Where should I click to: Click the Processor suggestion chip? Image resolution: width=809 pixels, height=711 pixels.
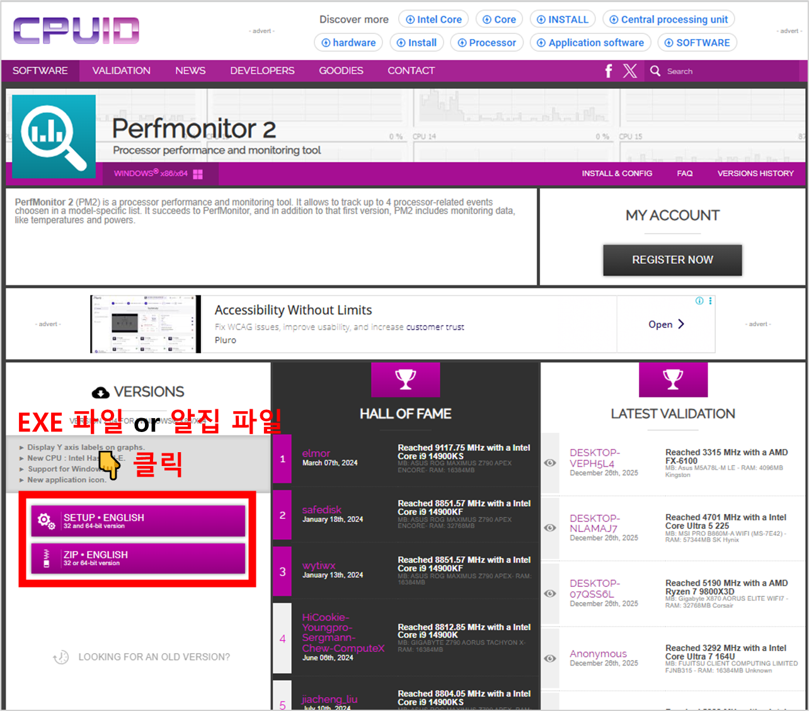(x=486, y=43)
